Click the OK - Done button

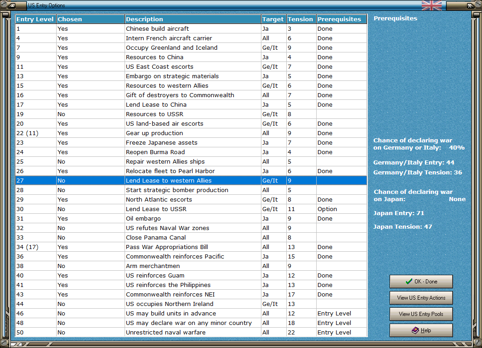pos(421,282)
